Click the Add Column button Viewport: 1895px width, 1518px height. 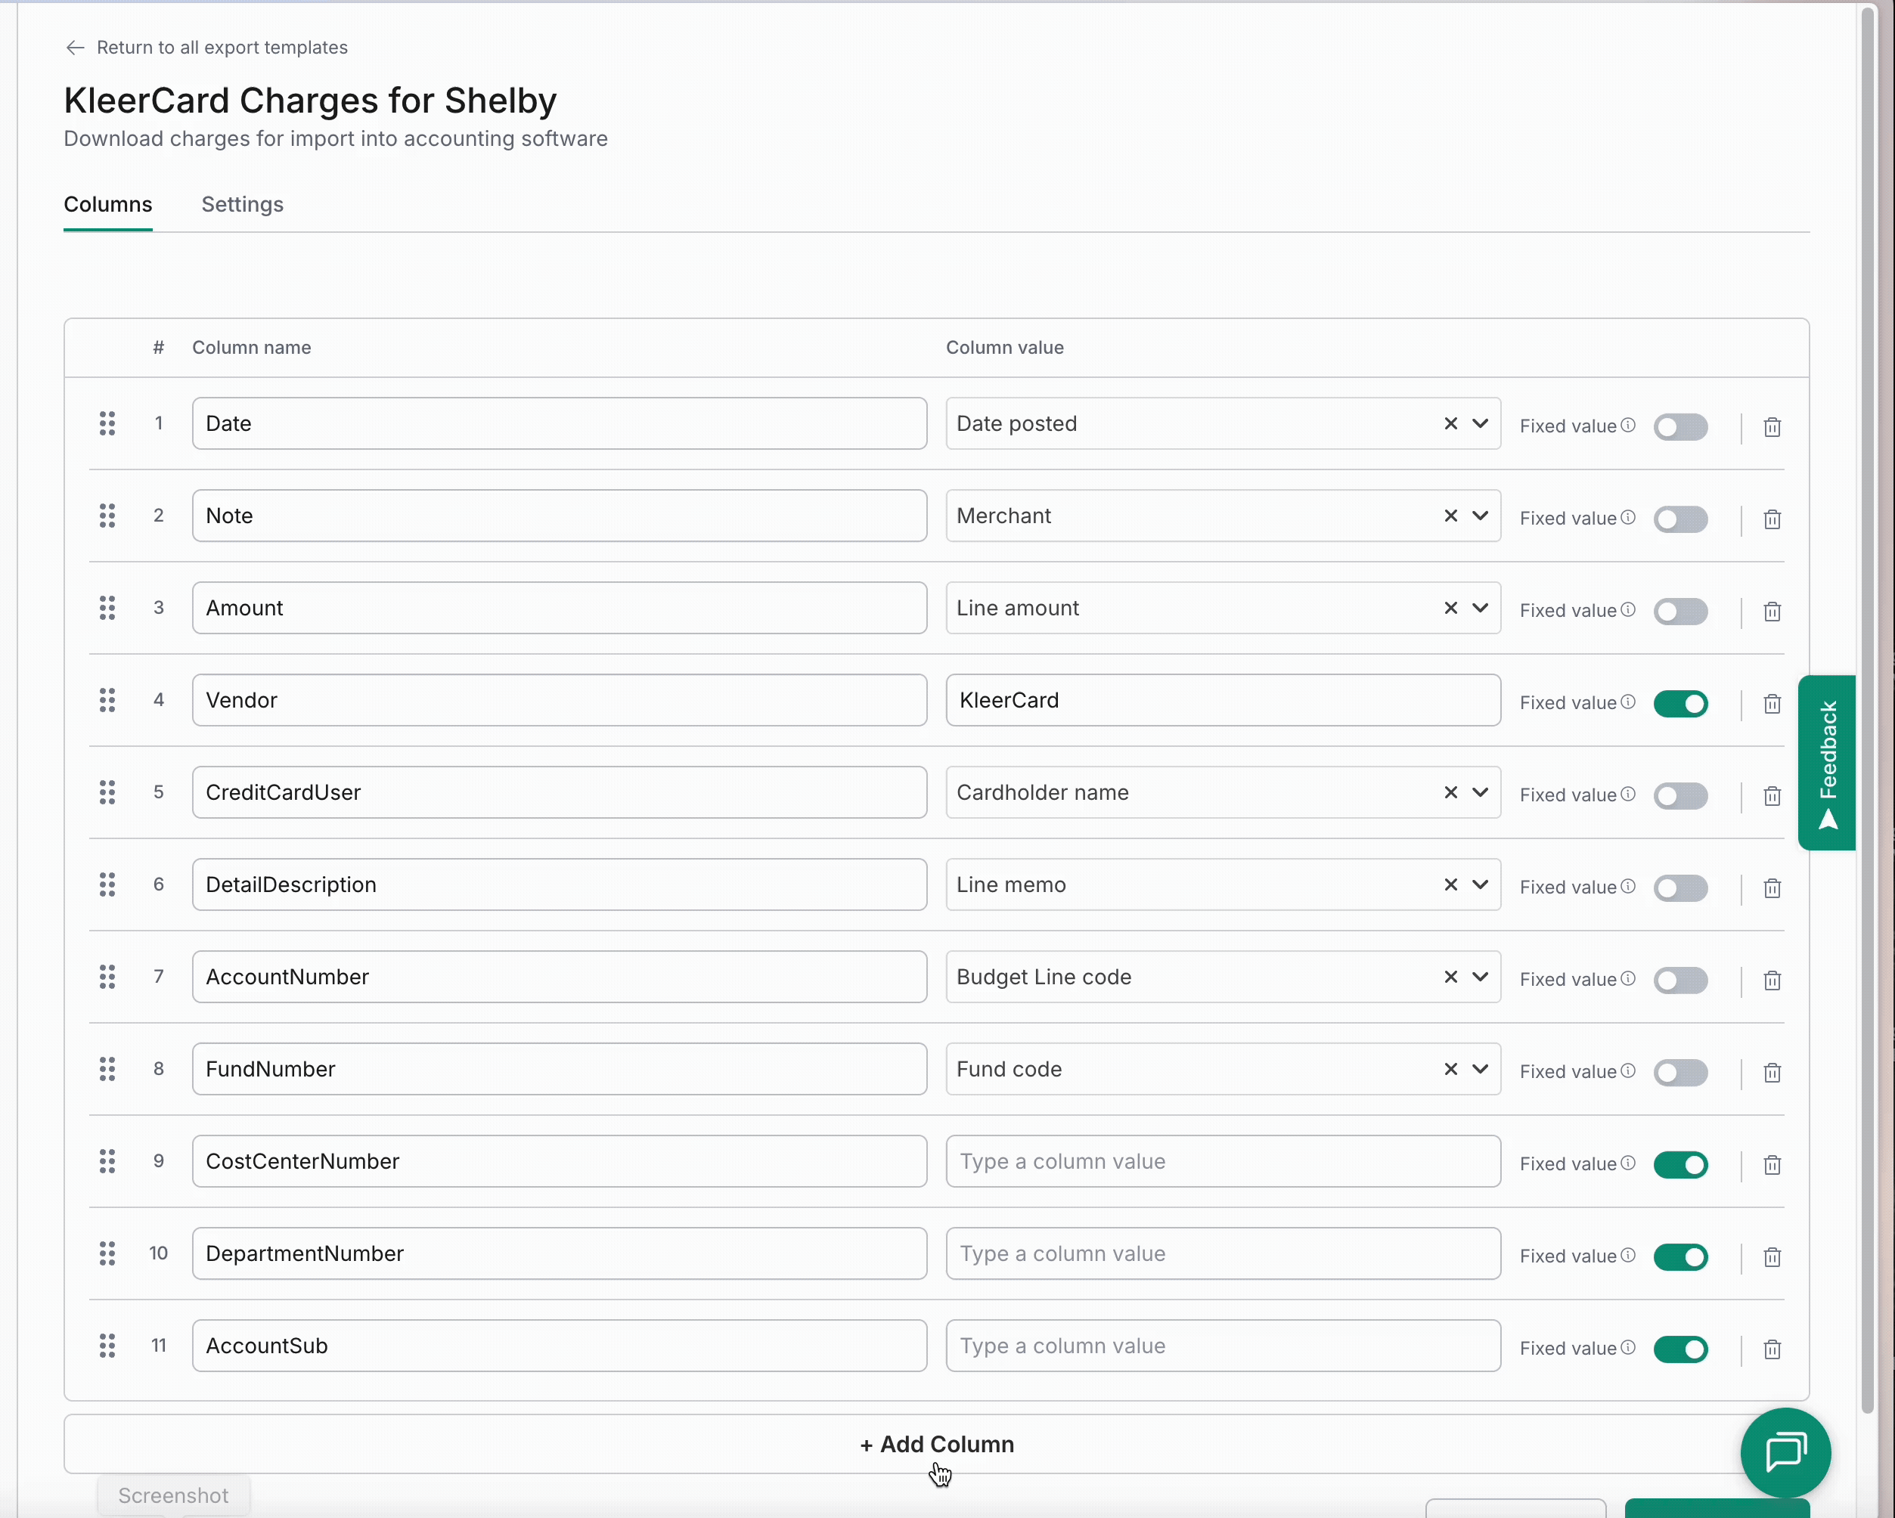coord(936,1444)
